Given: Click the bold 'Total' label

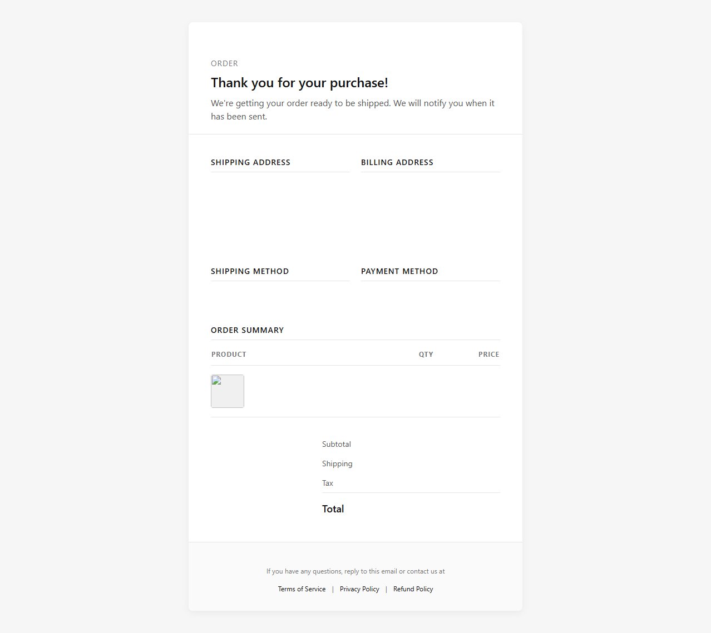Looking at the screenshot, I should click(x=333, y=509).
